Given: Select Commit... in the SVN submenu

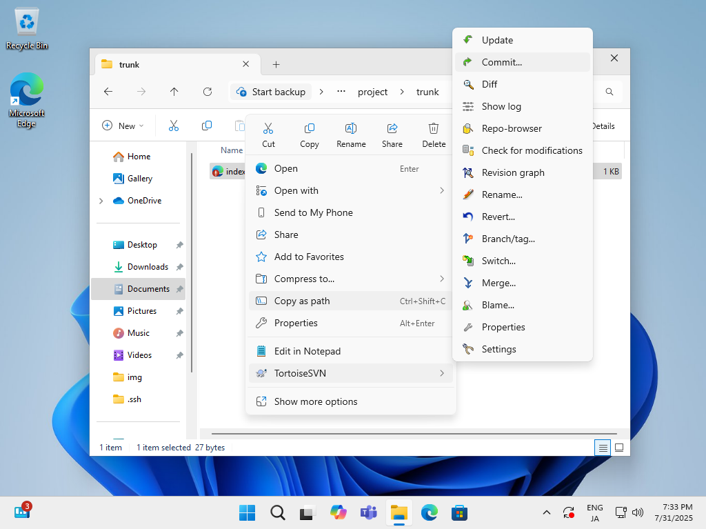Looking at the screenshot, I should 523,62.
